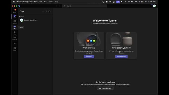This screenshot has width=169, height=95.
Task: Click the Start chatting illustration
Action: [x=89, y=39]
